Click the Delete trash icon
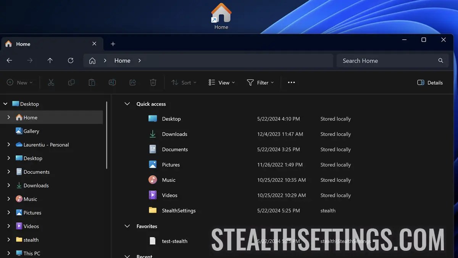The height and width of the screenshot is (258, 458). (x=153, y=82)
